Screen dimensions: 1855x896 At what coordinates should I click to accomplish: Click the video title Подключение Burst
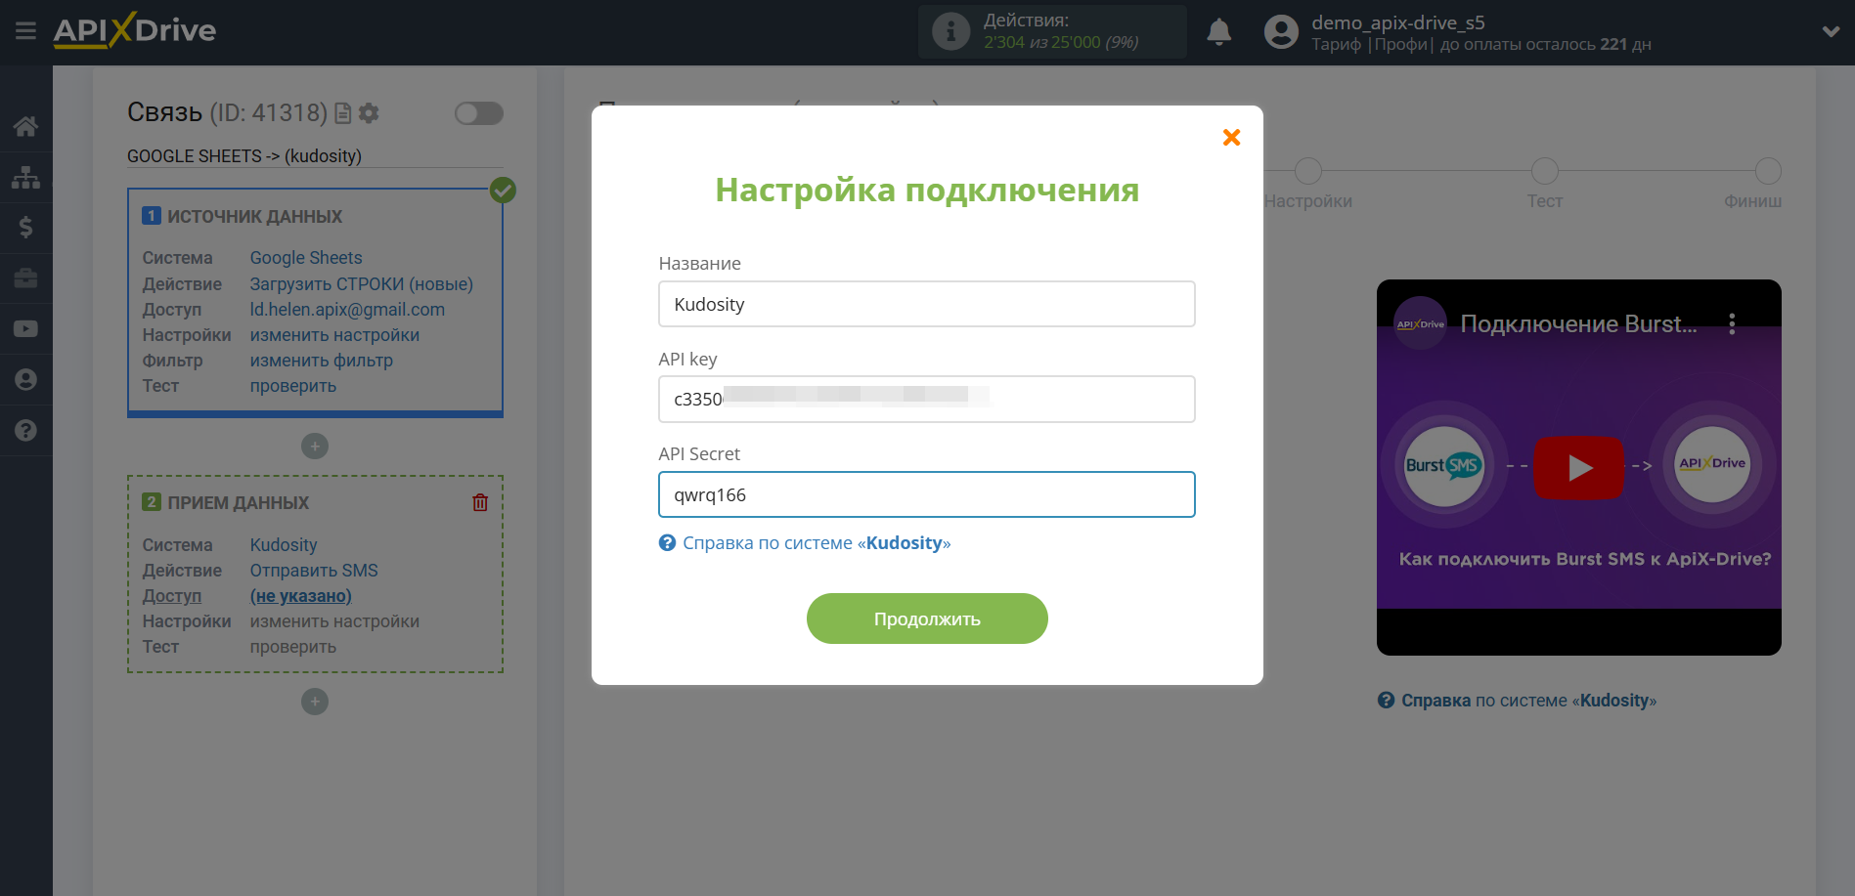pos(1578,324)
